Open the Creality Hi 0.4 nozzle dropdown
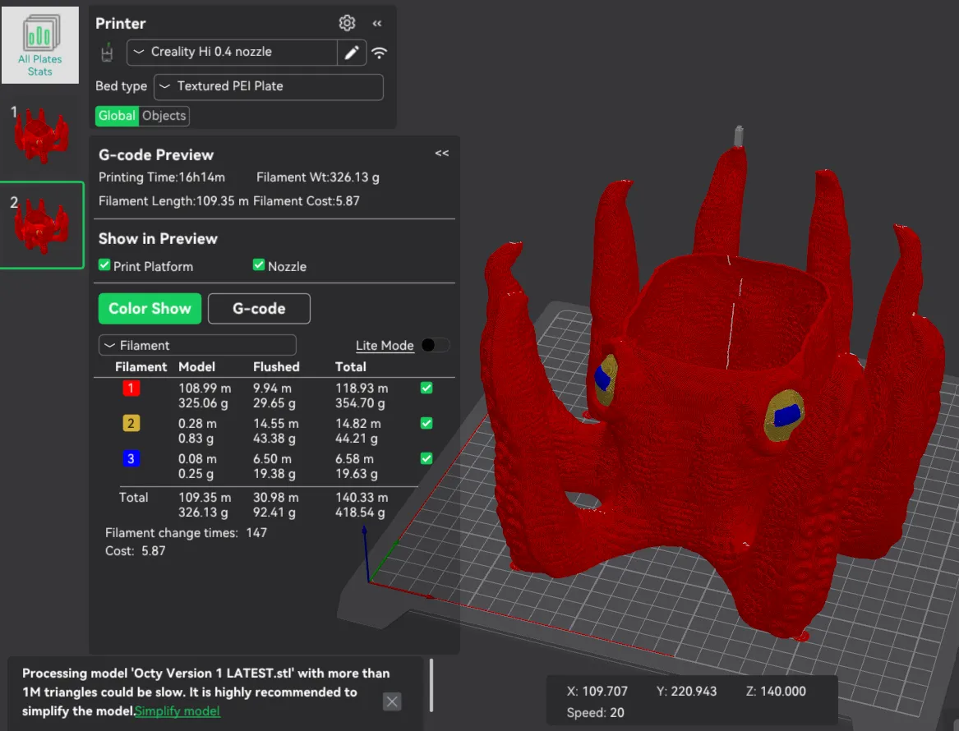 click(x=232, y=53)
